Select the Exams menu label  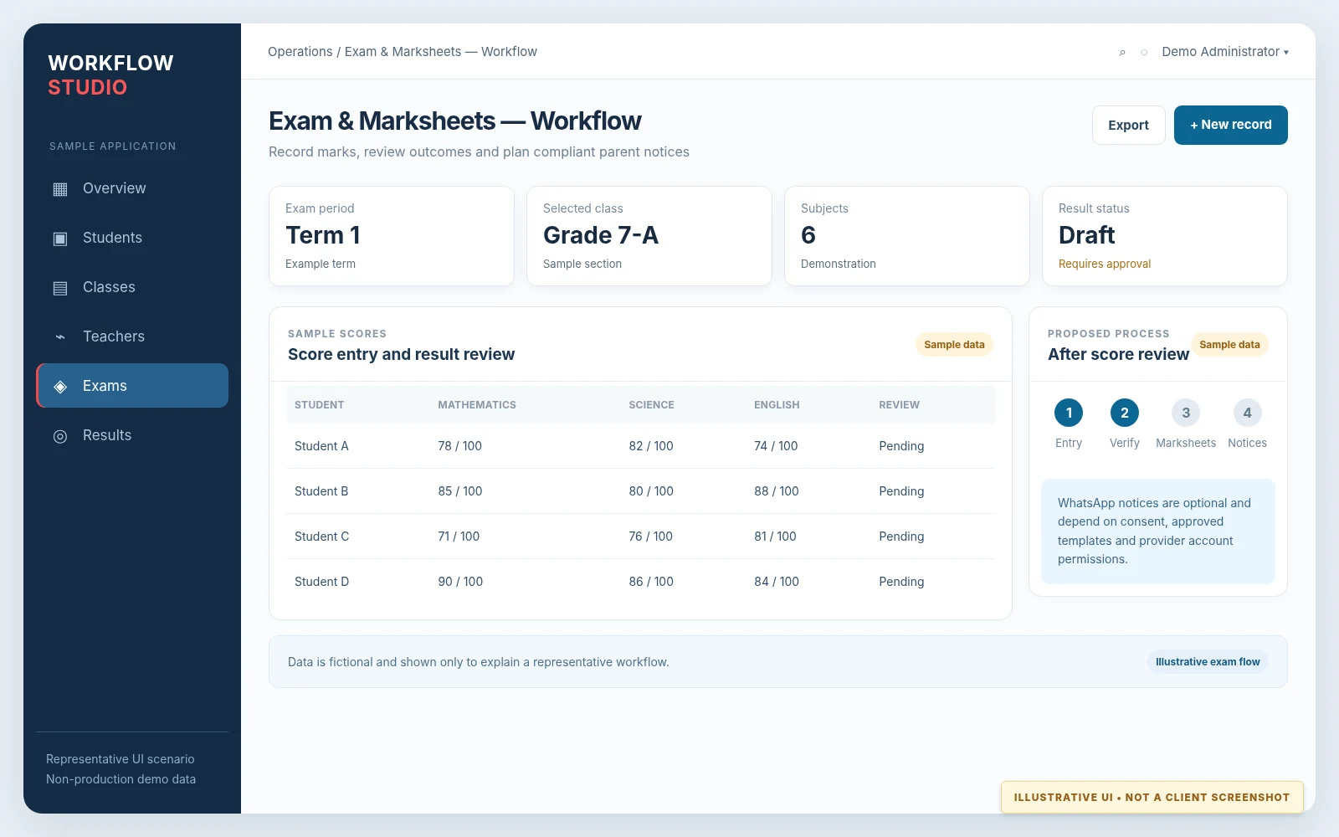tap(105, 386)
